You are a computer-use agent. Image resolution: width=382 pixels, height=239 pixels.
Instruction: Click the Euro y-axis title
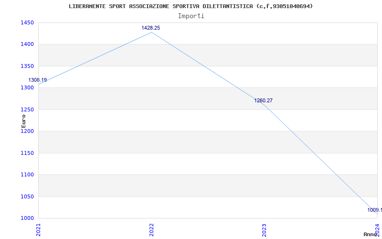pyautogui.click(x=23, y=121)
